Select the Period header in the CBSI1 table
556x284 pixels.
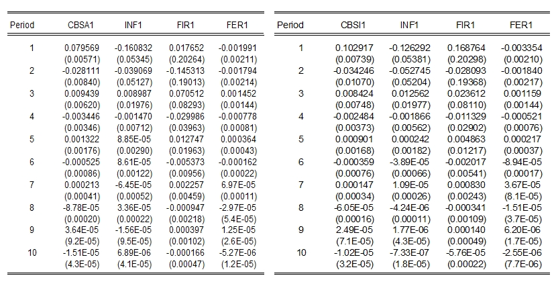290,26
